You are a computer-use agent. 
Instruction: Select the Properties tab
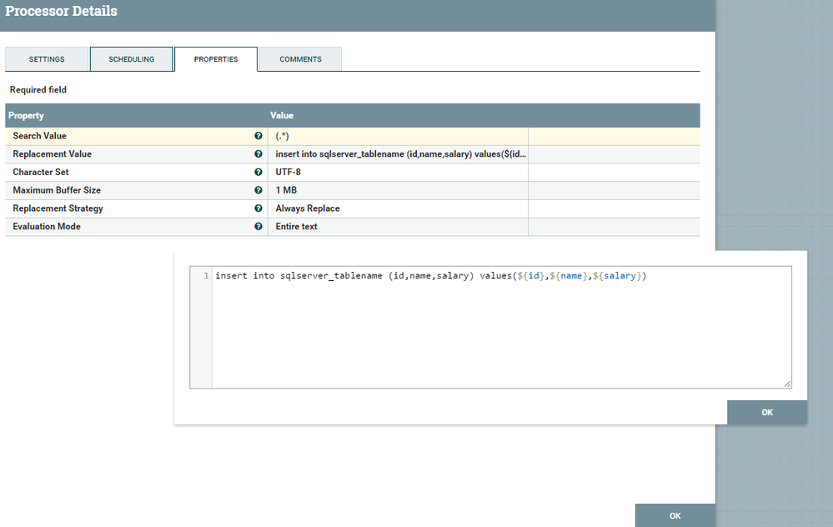pyautogui.click(x=216, y=59)
